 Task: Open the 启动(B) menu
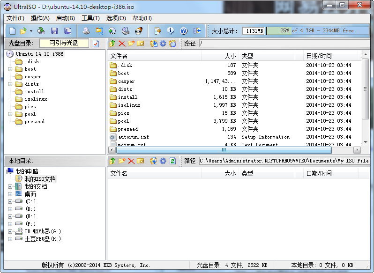65,18
